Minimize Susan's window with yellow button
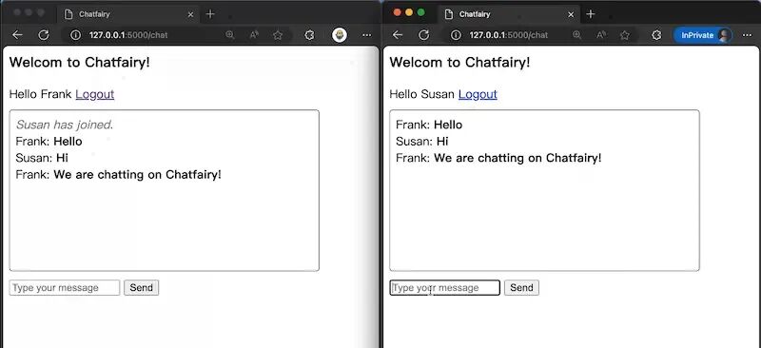This screenshot has width=761, height=348. 409,12
